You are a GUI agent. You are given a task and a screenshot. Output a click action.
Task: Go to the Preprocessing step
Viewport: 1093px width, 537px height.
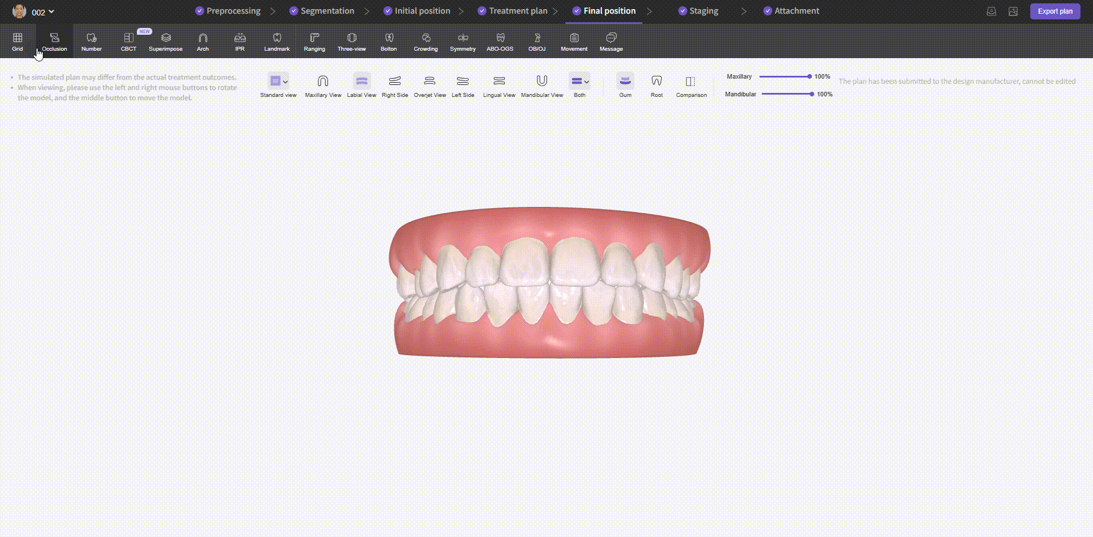point(228,11)
